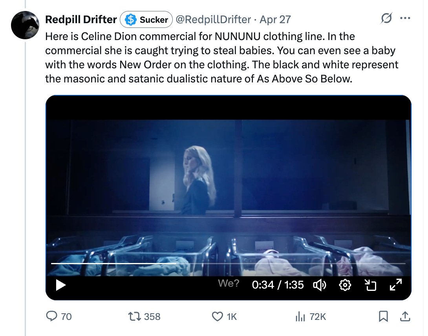
Task: Open picture-in-picture mode for the video
Action: [x=371, y=285]
